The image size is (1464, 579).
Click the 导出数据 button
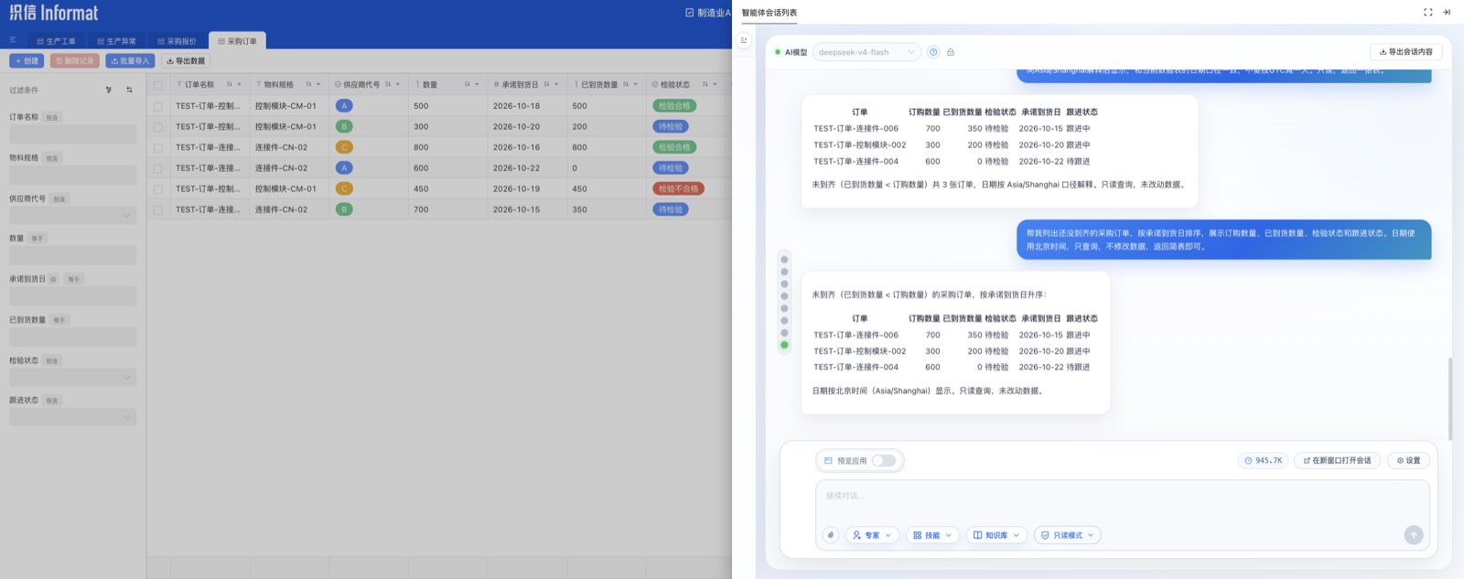coord(186,61)
